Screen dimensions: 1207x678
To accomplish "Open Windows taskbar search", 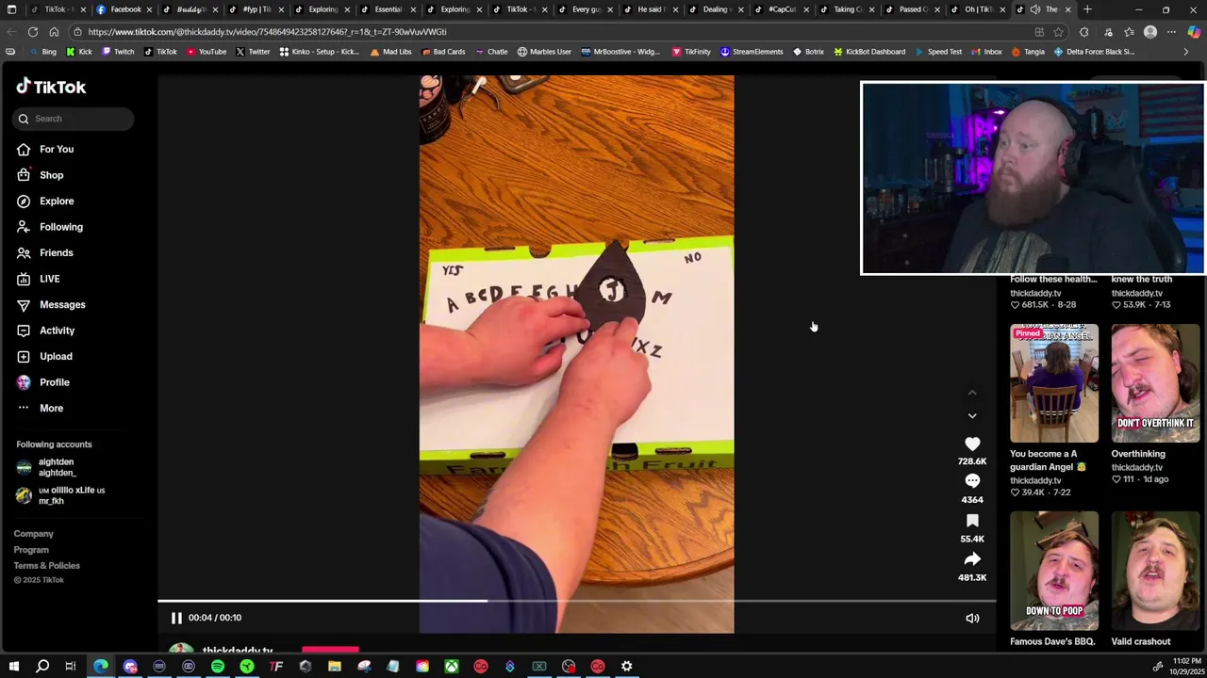I will pyautogui.click(x=42, y=667).
